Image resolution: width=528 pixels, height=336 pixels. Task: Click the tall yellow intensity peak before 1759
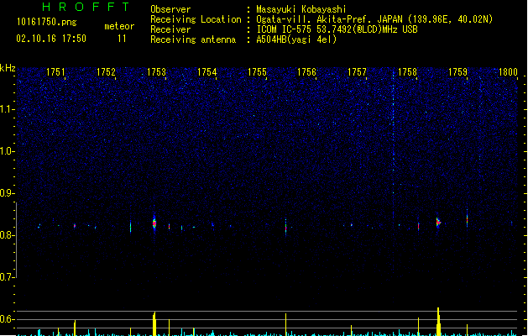pyautogui.click(x=438, y=321)
